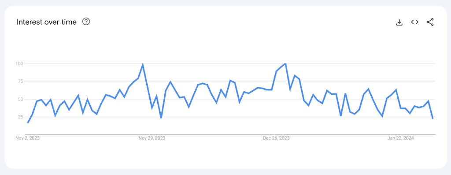Download the chart data as CSV

click(399, 22)
